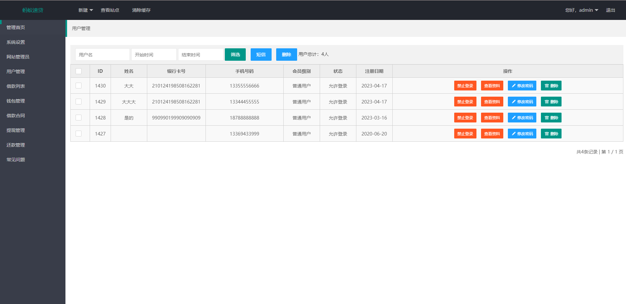Open the 开始时间 date picker field
Image resolution: width=626 pixels, height=304 pixels.
[154, 55]
